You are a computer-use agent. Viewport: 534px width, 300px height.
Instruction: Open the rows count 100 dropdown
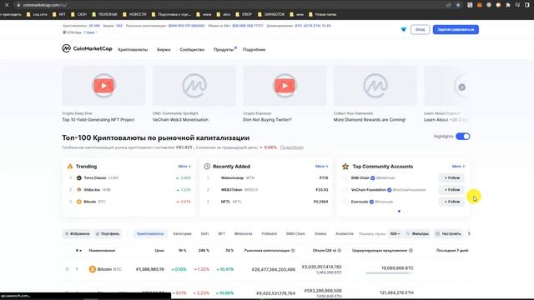395,233
